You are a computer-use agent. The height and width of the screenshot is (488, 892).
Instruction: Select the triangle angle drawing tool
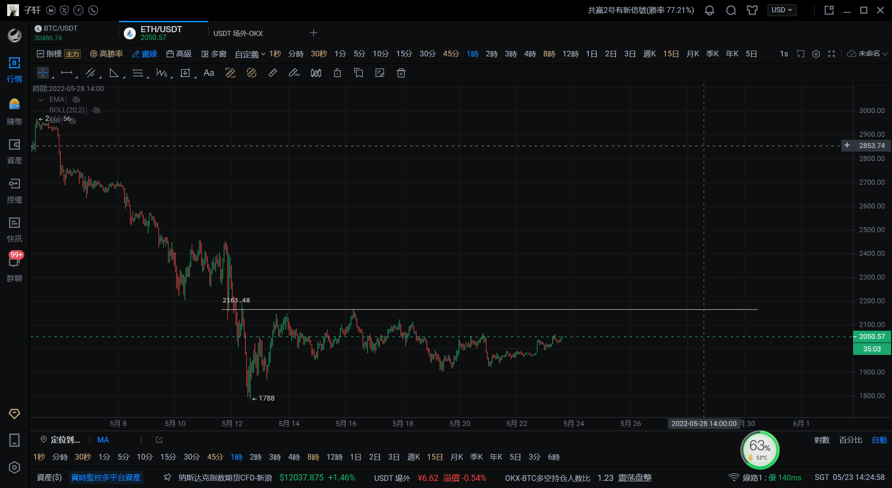[x=114, y=73]
